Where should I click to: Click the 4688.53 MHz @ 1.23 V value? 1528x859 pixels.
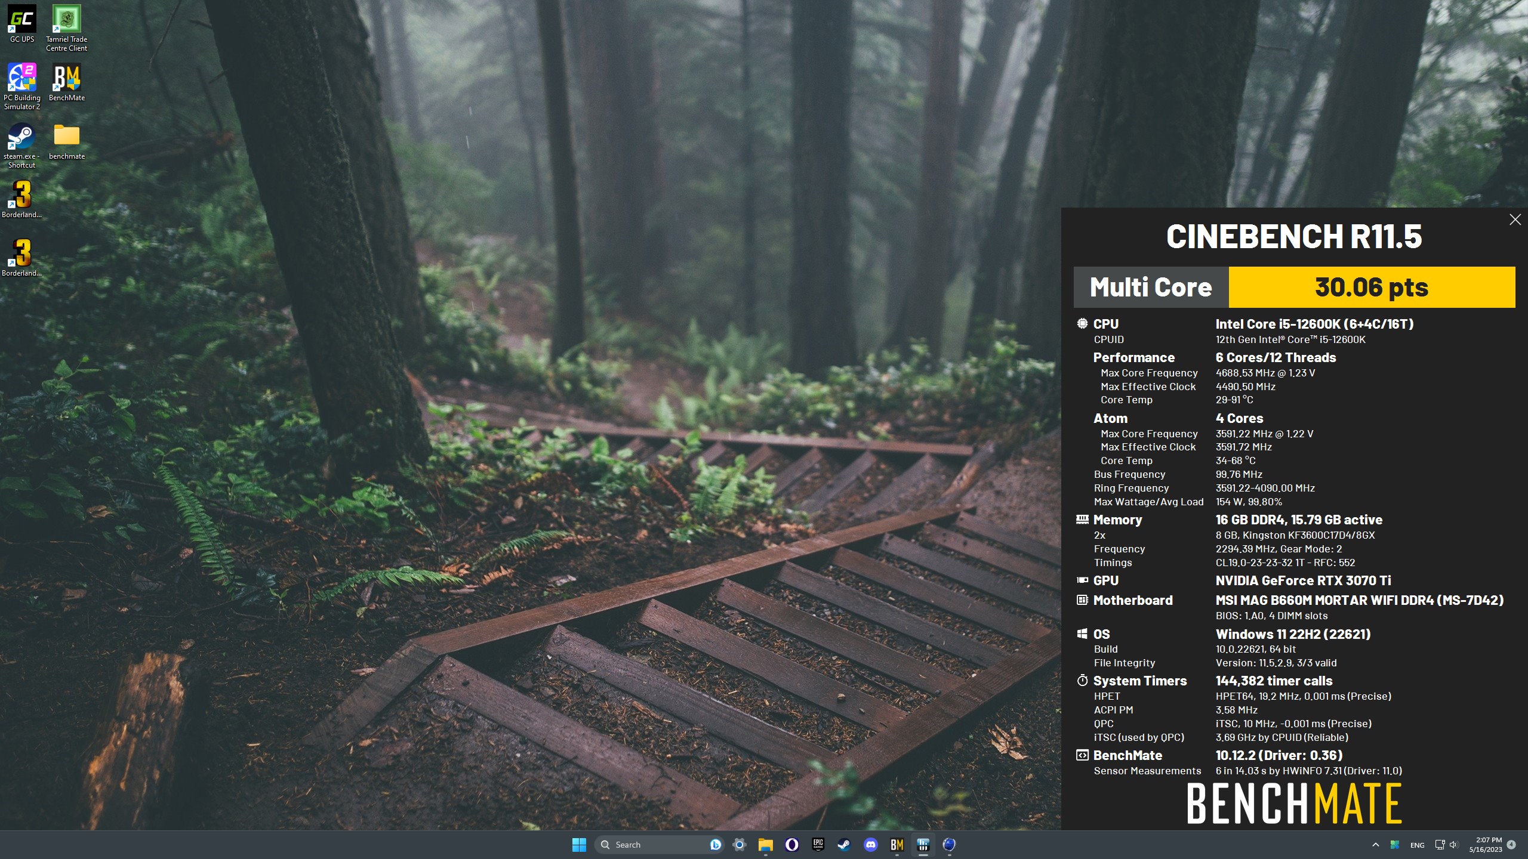pyautogui.click(x=1265, y=373)
